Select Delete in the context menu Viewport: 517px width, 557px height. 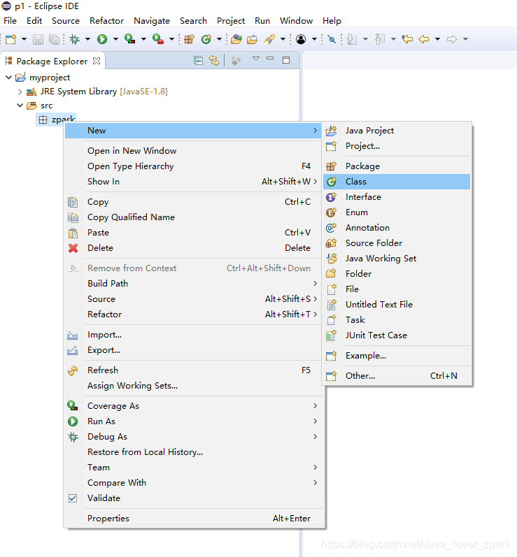coord(194,248)
